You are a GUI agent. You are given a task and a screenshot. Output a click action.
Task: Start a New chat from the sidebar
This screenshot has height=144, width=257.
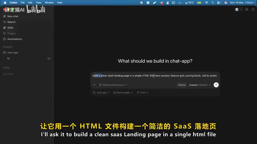point(13,16)
